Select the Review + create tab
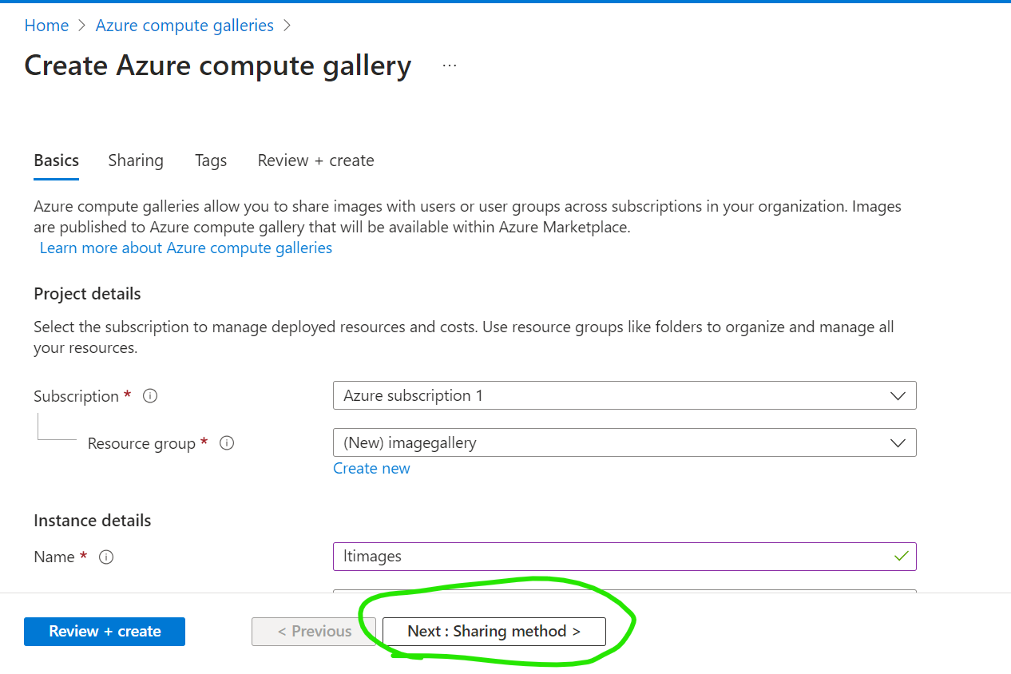 coord(315,161)
